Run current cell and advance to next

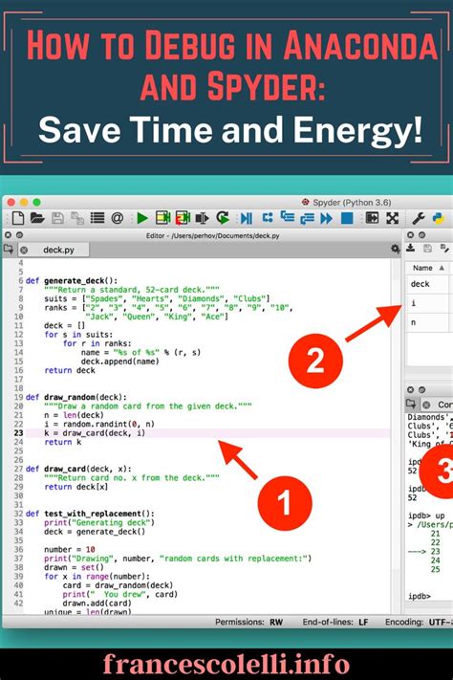183,218
